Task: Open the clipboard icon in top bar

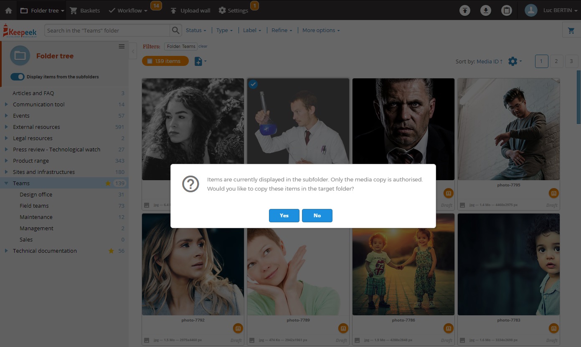Action: pos(507,10)
